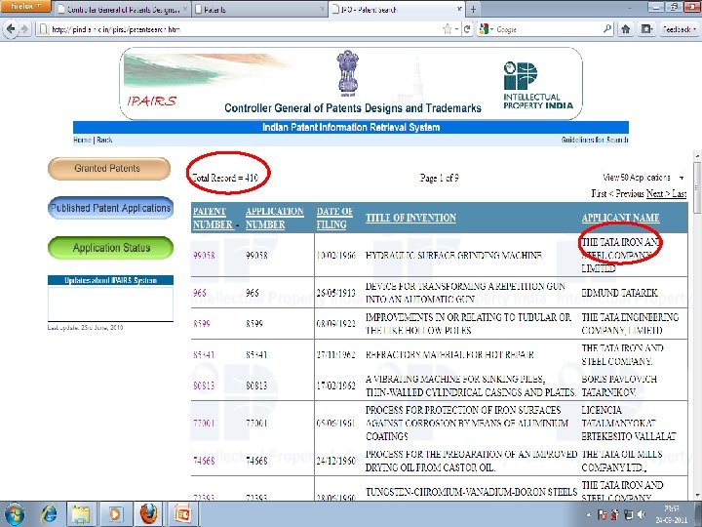
Task: Open the Windows Start orb
Action: coord(15,514)
